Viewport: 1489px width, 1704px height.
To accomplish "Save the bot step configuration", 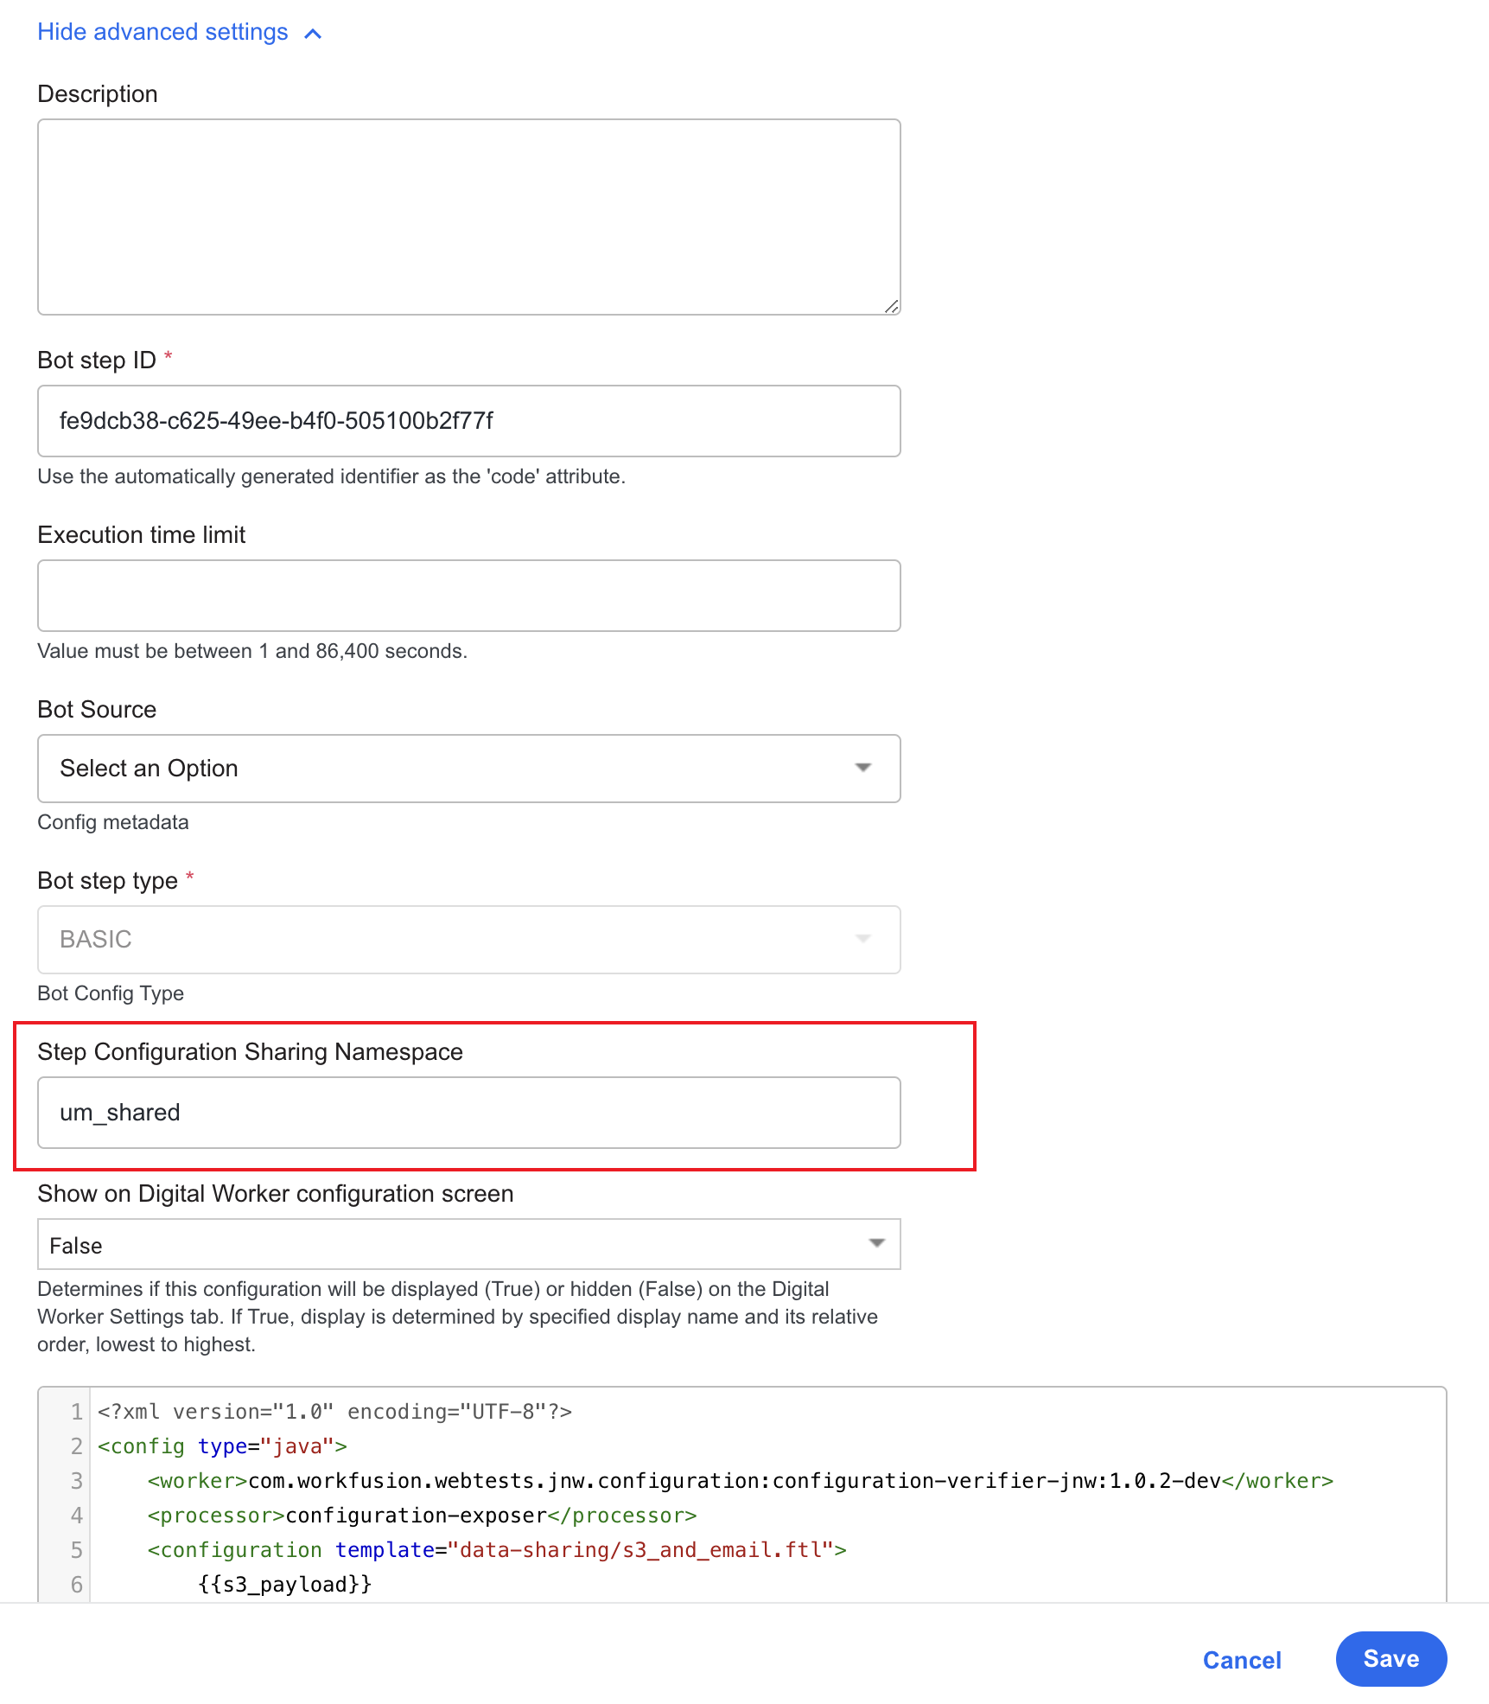I will click(x=1391, y=1659).
